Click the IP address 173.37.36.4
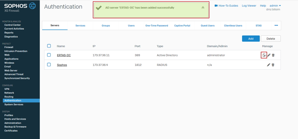The height and width of the screenshot is (139, 298). (100, 65)
